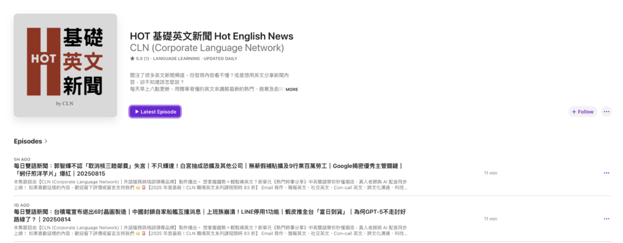
Task: Open the 20250814 episode title
Action: tap(210, 216)
